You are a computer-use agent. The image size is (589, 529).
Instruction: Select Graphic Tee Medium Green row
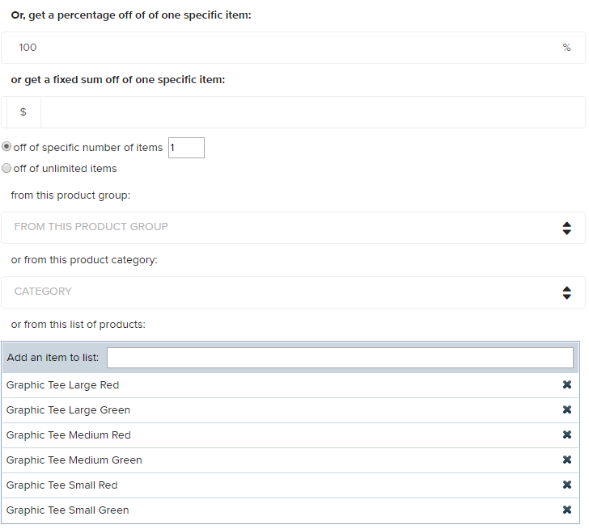click(x=290, y=460)
